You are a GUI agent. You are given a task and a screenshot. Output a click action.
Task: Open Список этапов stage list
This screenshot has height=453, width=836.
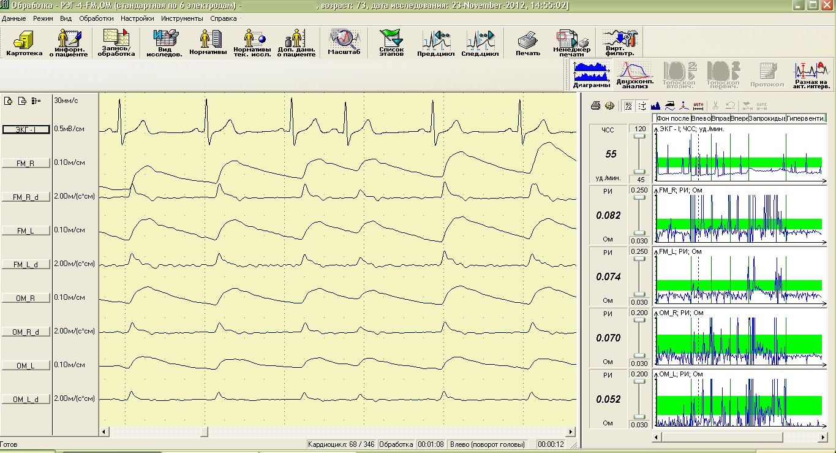[391, 44]
